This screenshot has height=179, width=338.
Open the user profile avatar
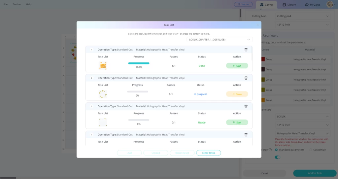coord(330,4)
